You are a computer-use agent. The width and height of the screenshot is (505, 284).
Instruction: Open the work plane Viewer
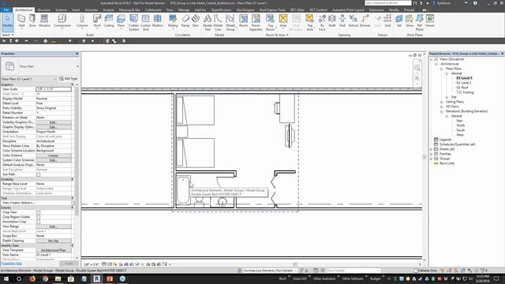click(430, 21)
